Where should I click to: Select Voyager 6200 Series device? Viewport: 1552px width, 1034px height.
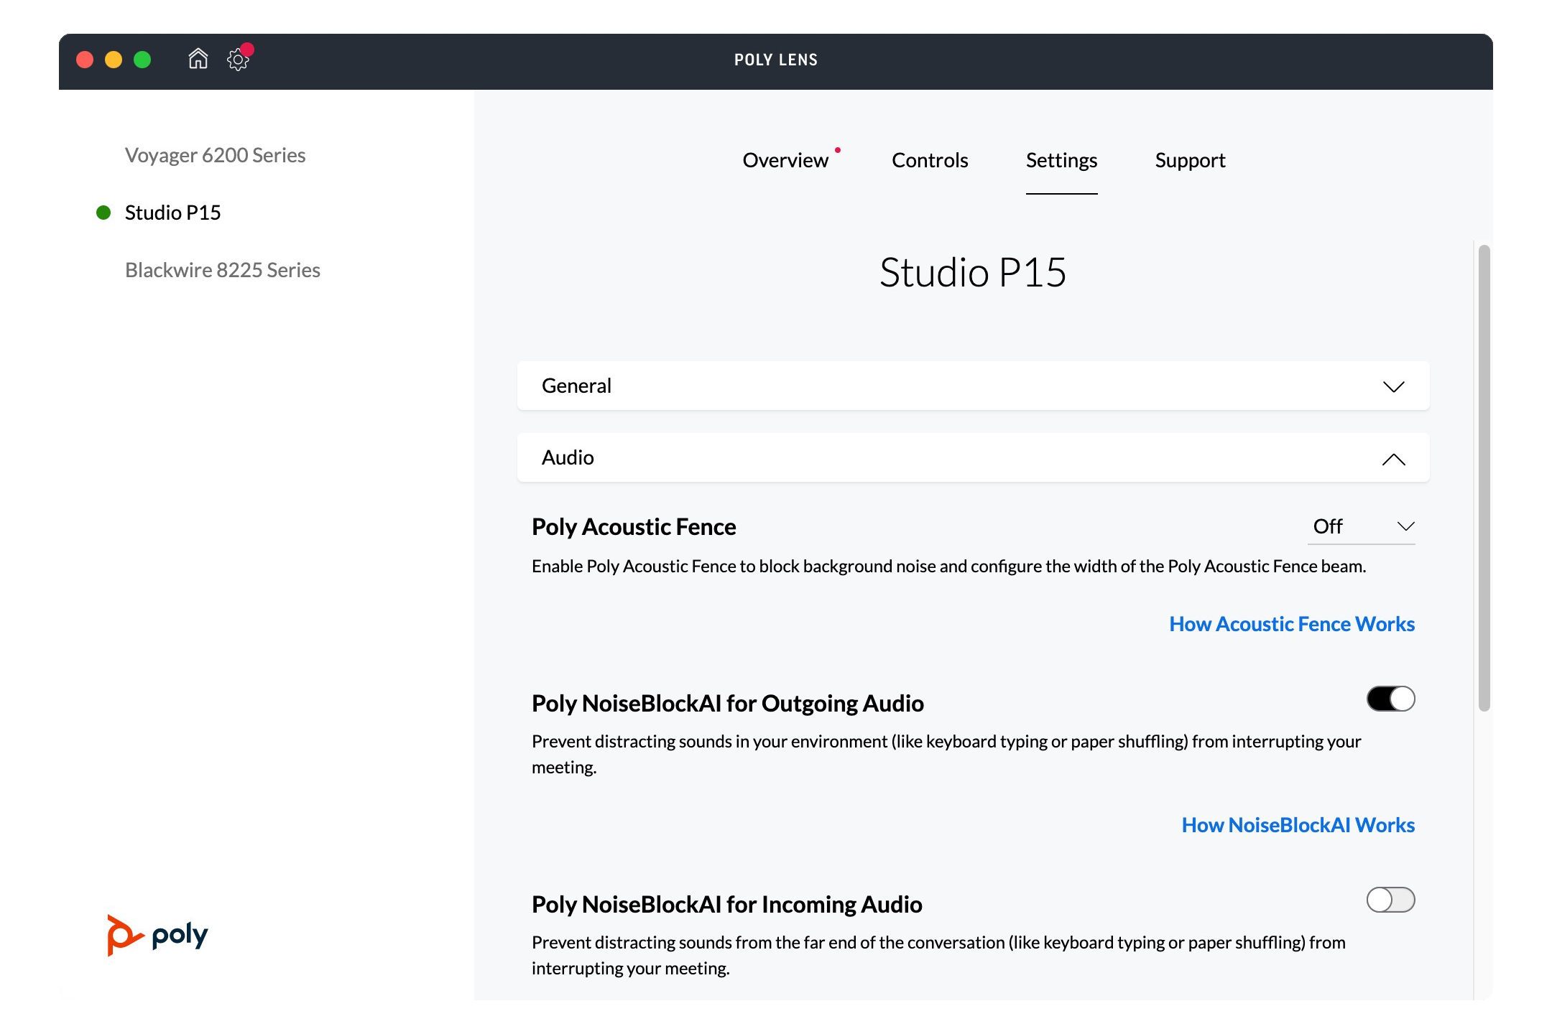coord(215,155)
